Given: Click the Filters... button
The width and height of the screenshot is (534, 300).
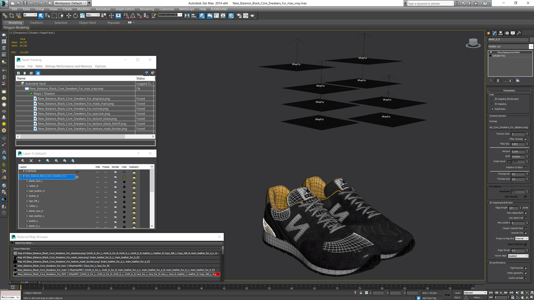Looking at the screenshot, I should [478, 297].
